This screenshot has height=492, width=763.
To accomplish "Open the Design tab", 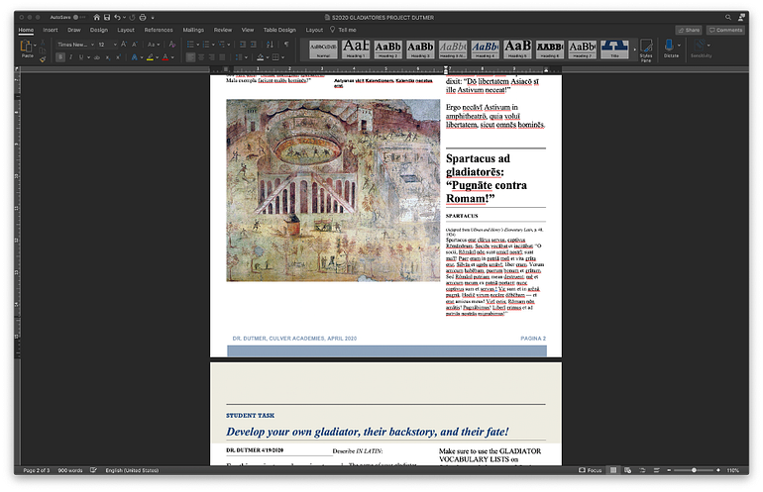I will [99, 30].
